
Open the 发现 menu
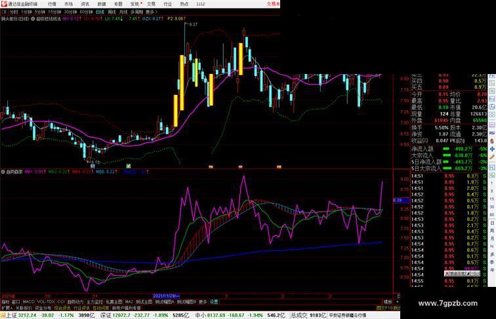pos(134,4)
